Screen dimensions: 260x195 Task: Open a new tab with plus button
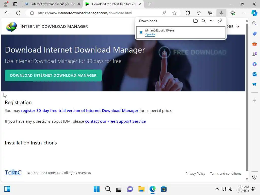tap(149, 4)
